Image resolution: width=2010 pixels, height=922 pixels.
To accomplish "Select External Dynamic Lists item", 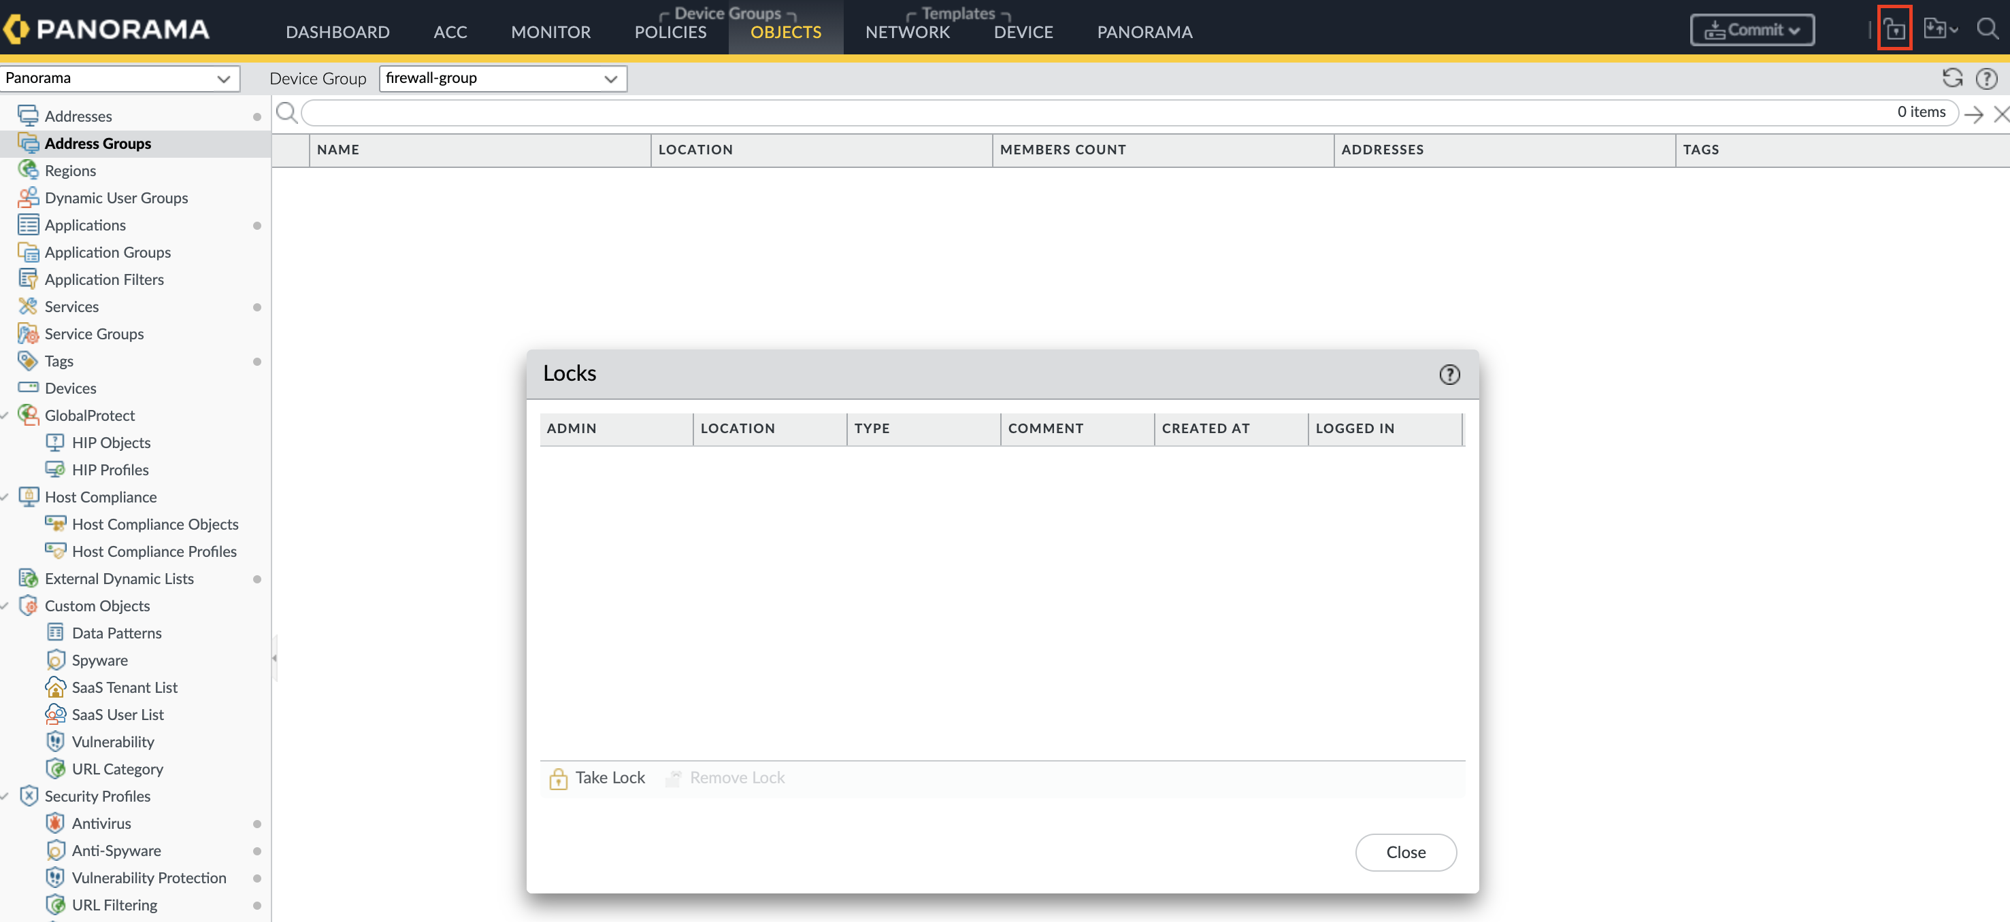I will tap(118, 578).
